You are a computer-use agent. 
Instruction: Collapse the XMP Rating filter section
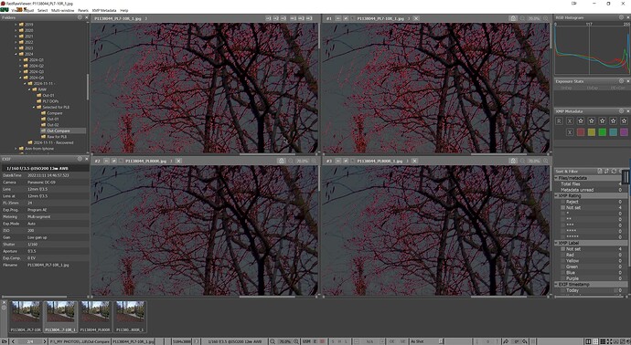tap(556, 195)
